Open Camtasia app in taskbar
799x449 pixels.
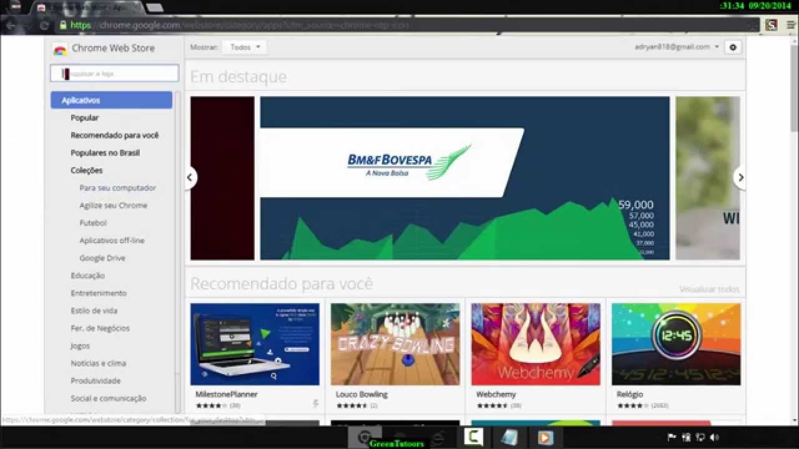click(x=473, y=438)
